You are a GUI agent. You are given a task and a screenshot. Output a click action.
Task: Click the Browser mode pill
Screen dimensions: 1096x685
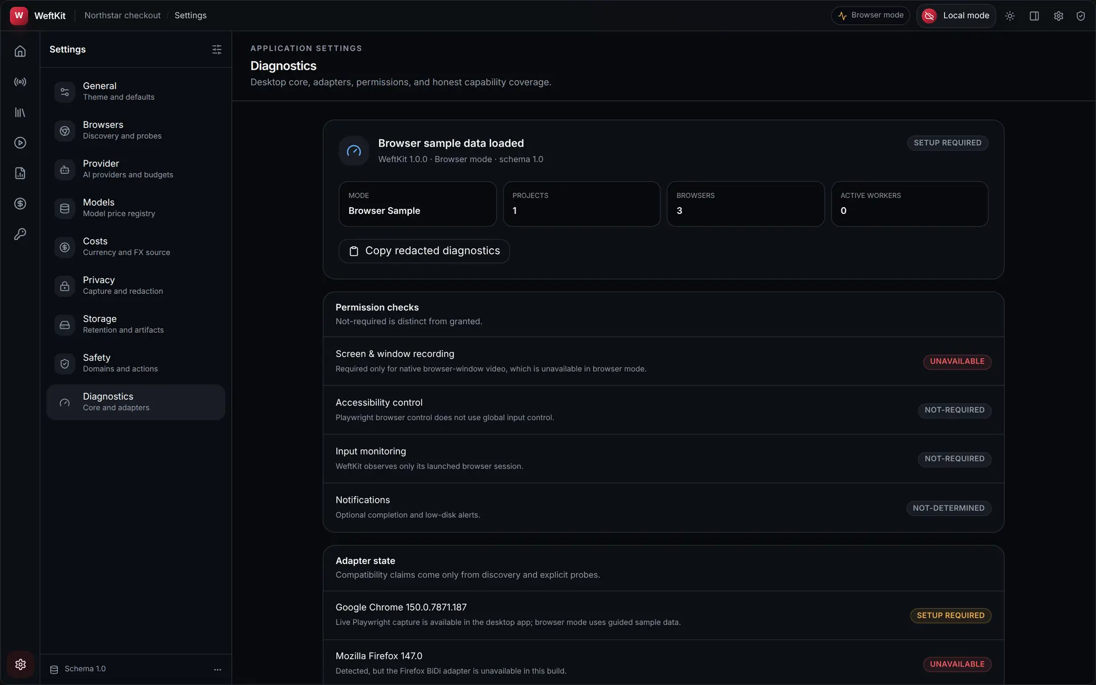click(871, 15)
